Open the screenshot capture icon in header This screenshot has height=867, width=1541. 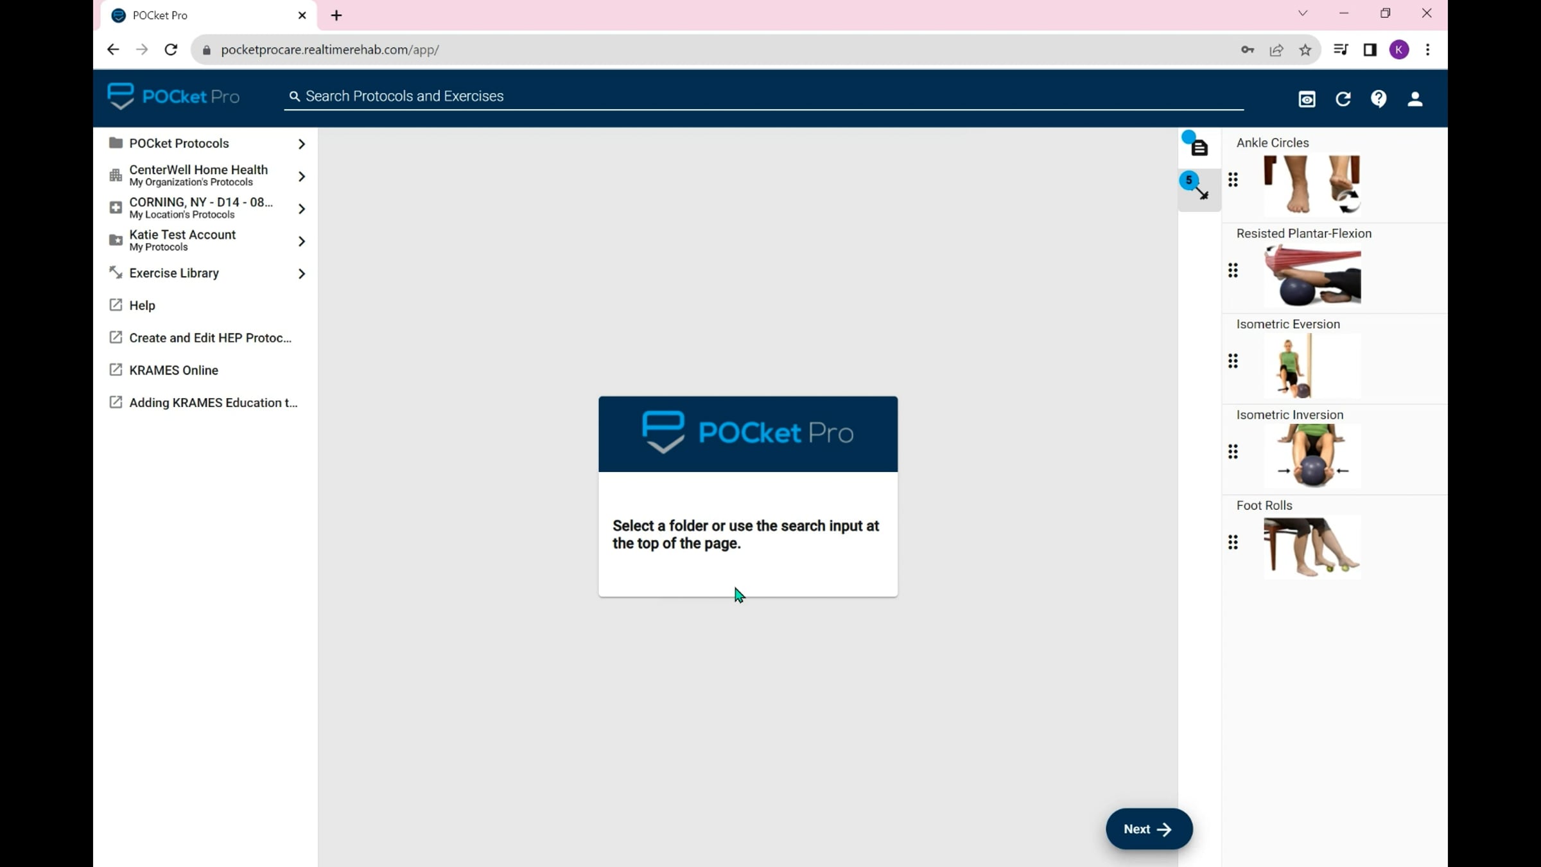coord(1307,99)
